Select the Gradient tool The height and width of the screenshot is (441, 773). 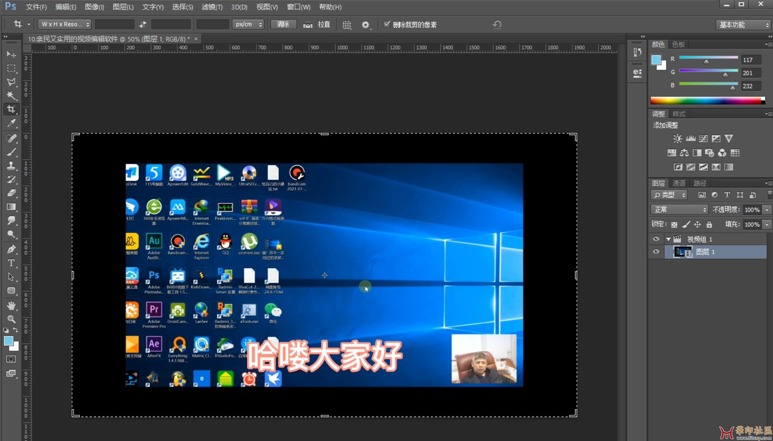click(11, 207)
